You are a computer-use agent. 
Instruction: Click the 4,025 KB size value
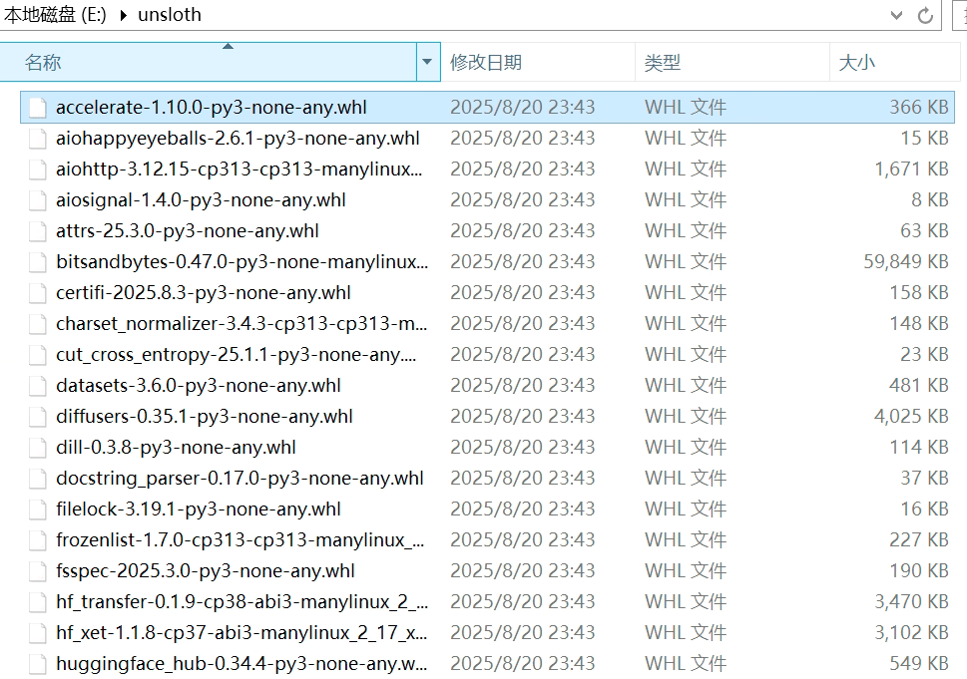911,417
